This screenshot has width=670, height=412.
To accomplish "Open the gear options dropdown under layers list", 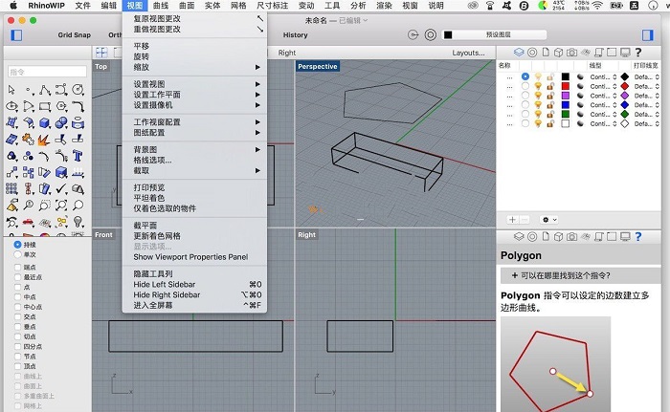I will (549, 220).
